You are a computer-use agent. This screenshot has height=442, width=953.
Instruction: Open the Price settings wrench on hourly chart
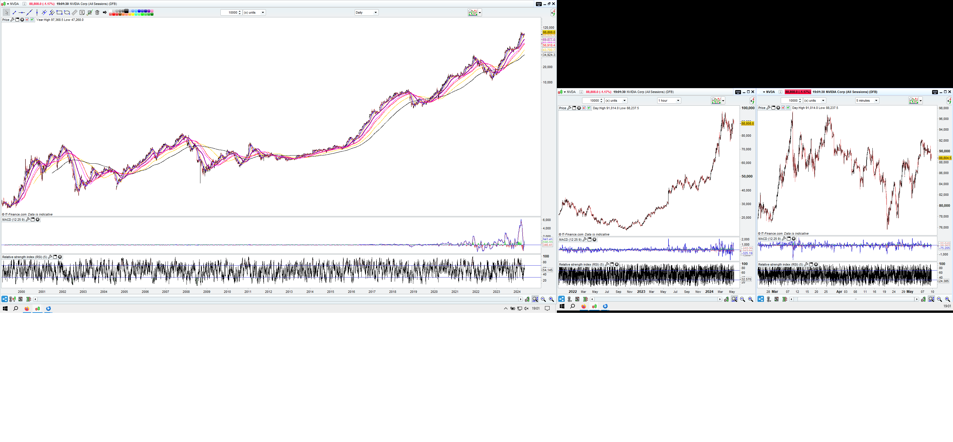569,108
